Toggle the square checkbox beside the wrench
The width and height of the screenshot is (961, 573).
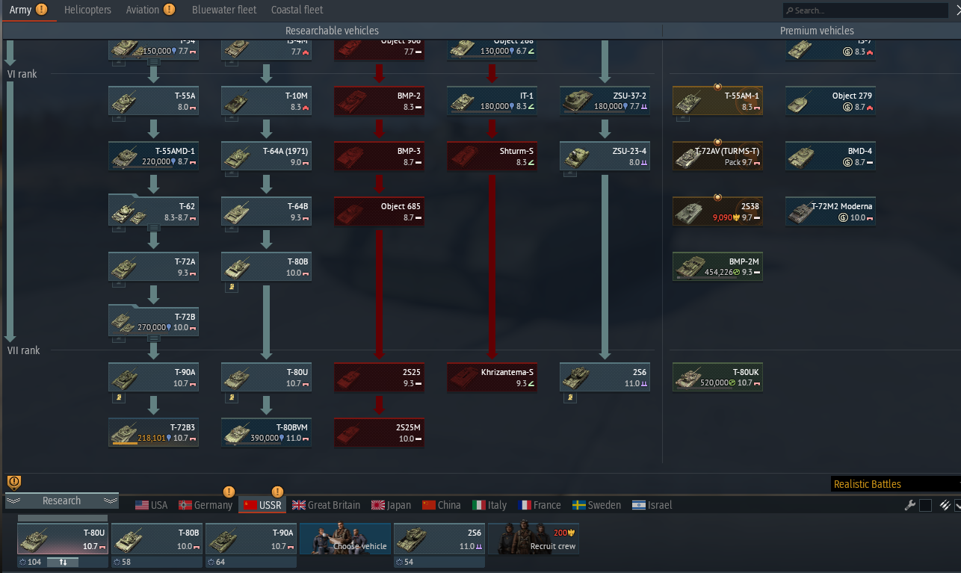pyautogui.click(x=926, y=505)
